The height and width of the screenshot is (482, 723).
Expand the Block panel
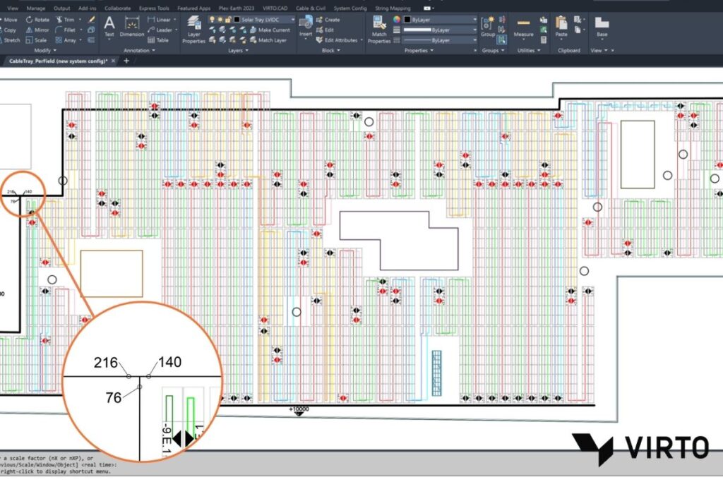[330, 50]
